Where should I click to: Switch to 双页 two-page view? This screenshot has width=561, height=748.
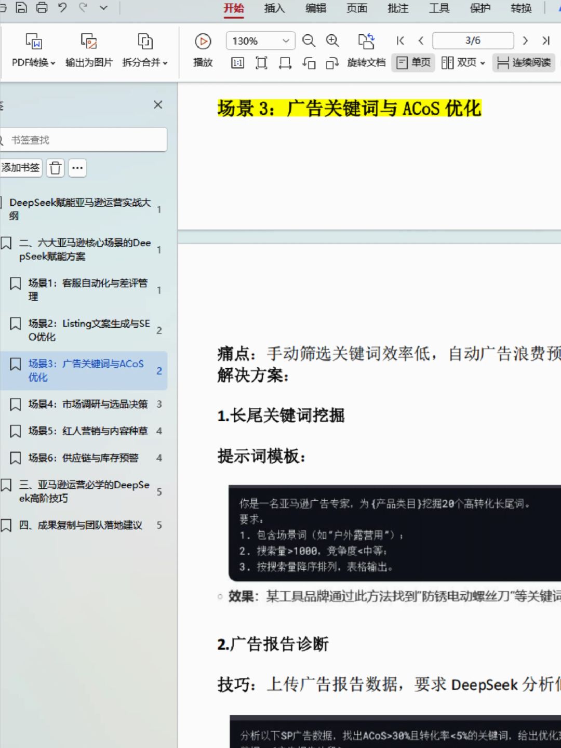(x=463, y=63)
